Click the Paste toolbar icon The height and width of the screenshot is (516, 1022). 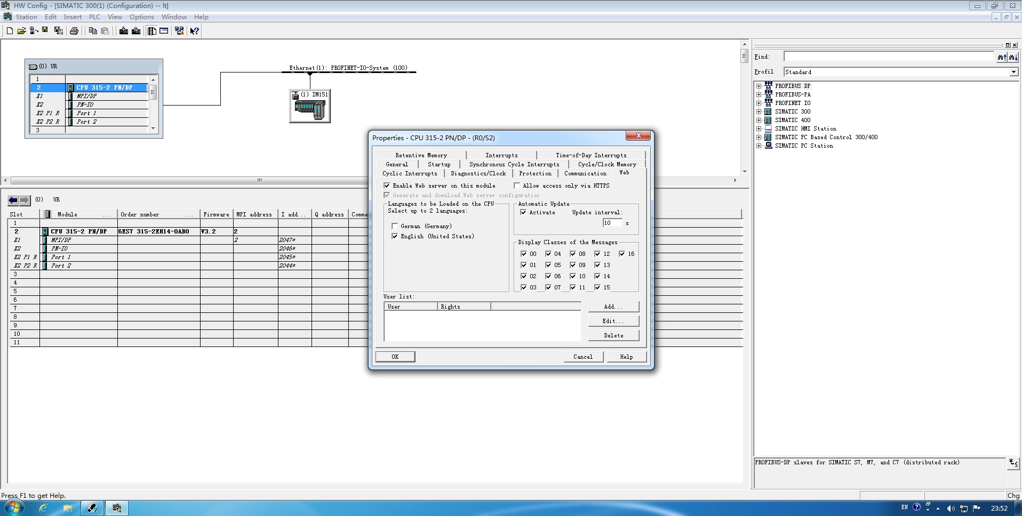tap(105, 31)
